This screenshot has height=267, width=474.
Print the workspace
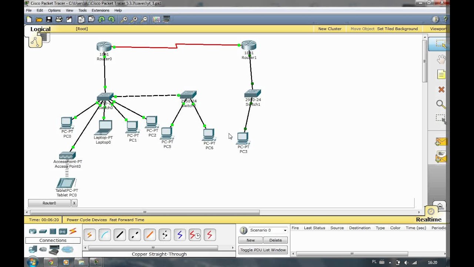coord(59,19)
